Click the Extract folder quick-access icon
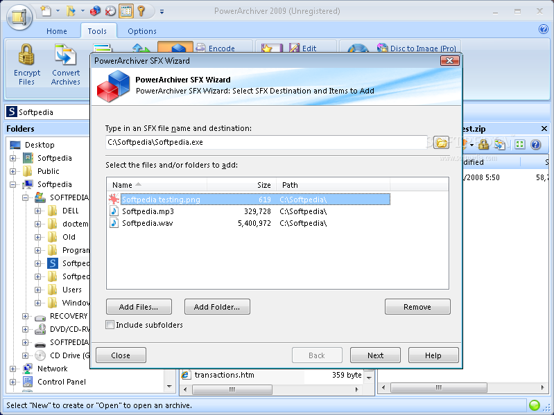The image size is (554, 415). 71,11
